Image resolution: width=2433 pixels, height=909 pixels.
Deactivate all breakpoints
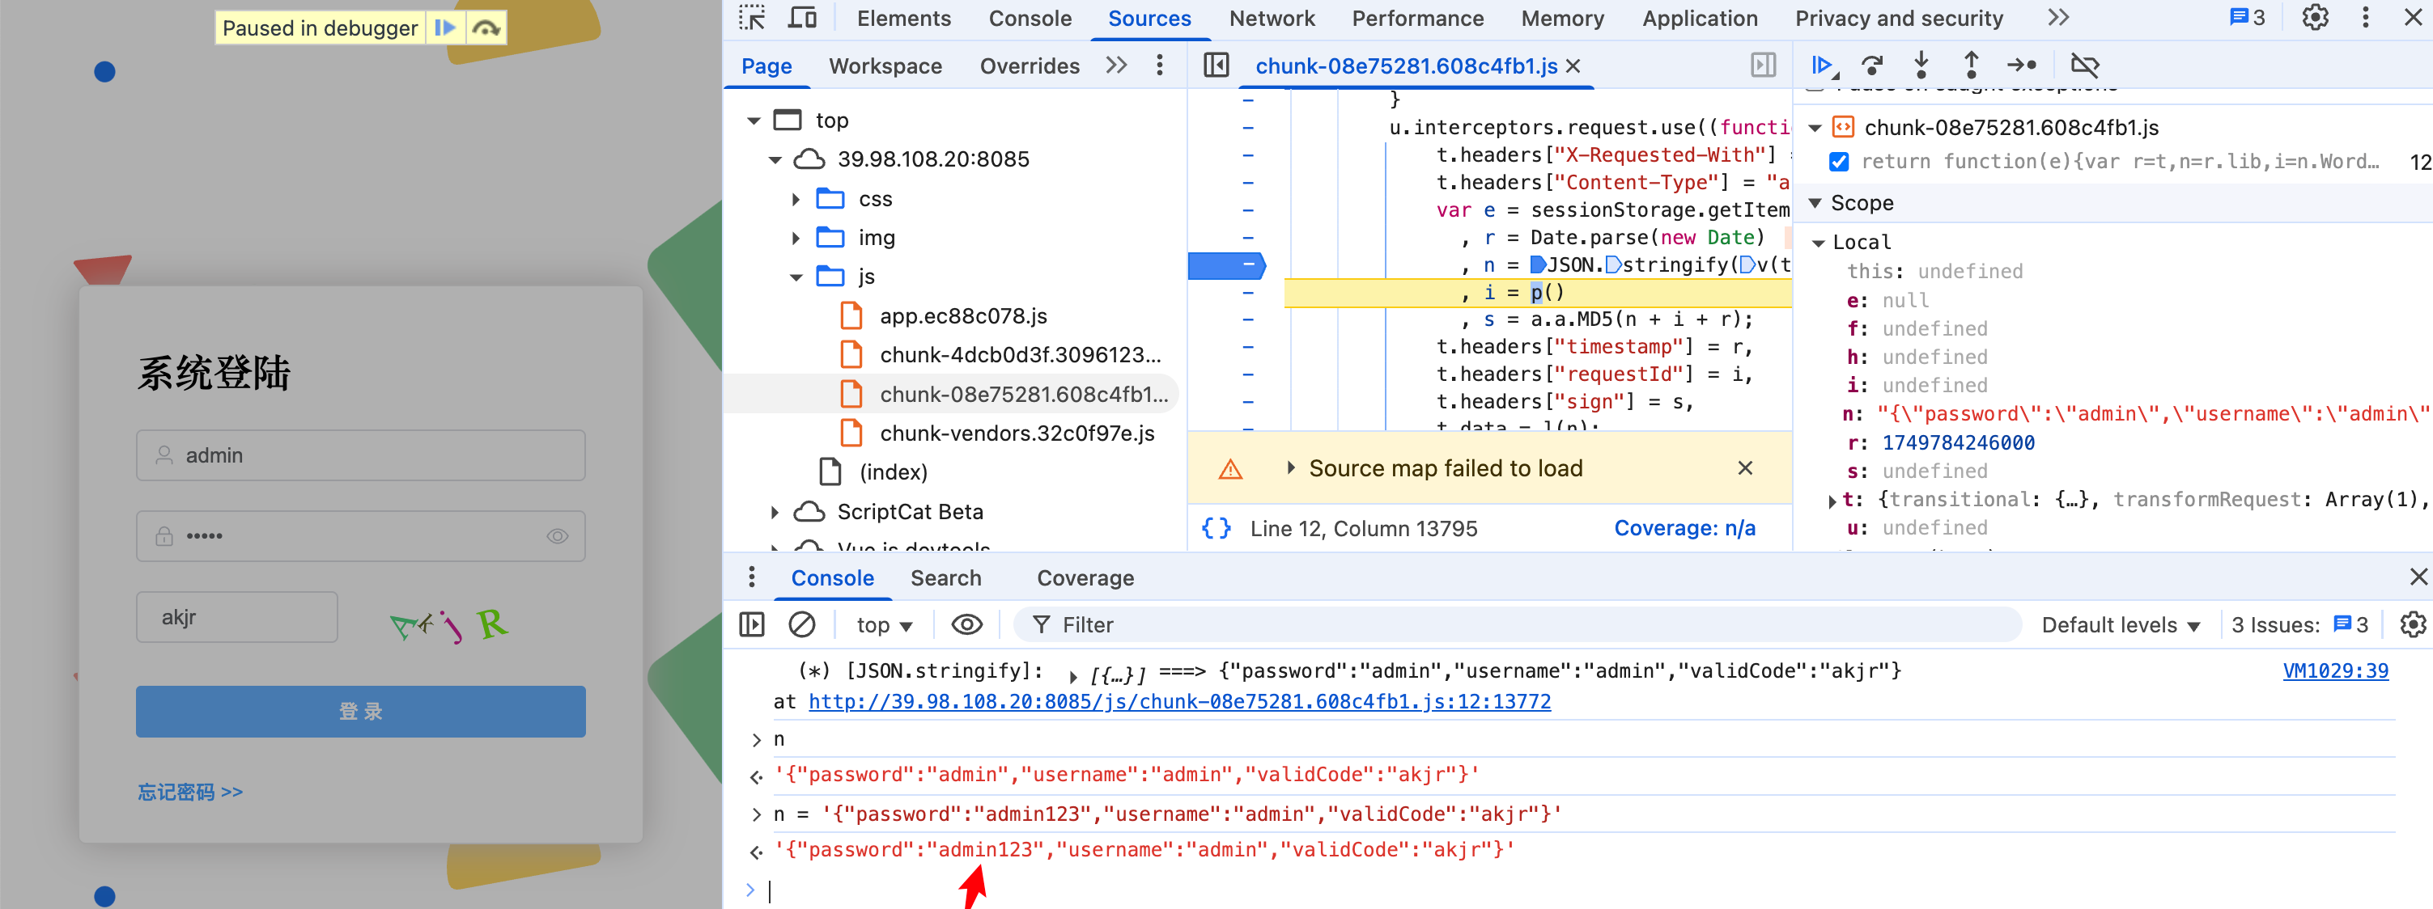pos(2084,66)
